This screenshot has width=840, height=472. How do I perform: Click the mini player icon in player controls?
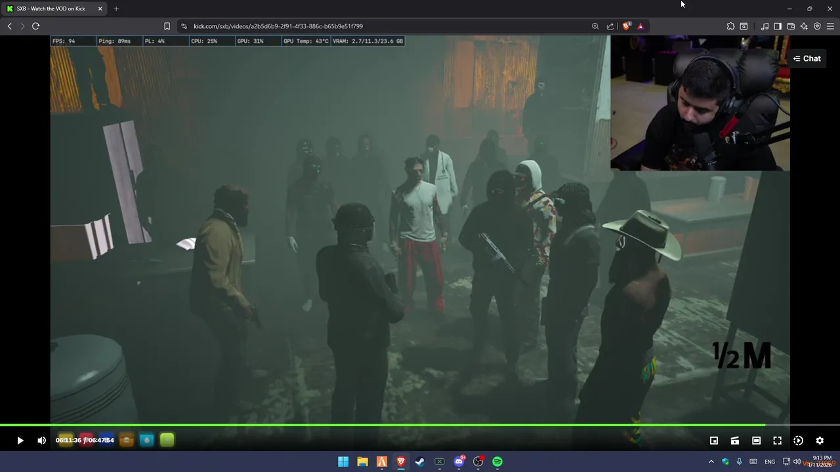pyautogui.click(x=714, y=441)
